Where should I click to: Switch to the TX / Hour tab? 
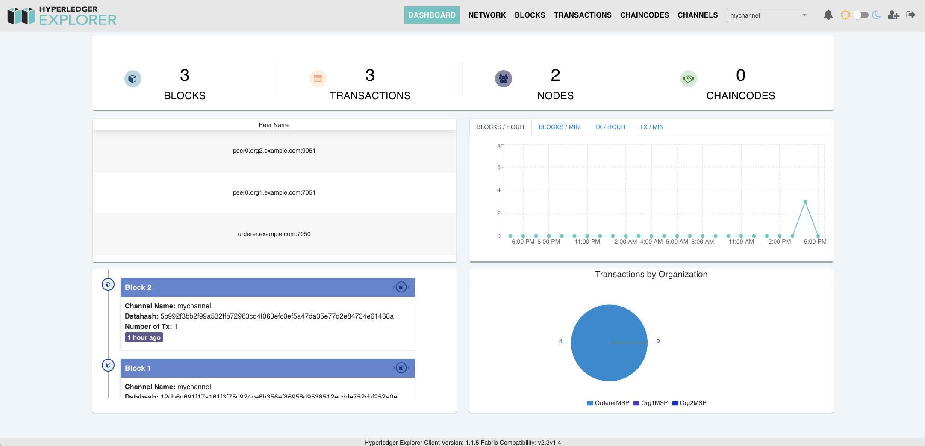pos(610,127)
